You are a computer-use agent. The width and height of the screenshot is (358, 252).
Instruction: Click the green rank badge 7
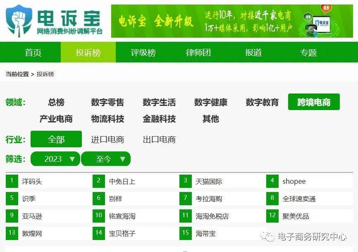tap(185, 199)
